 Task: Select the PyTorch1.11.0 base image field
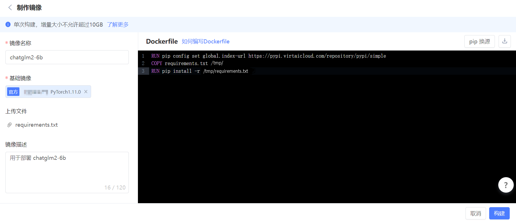(x=65, y=92)
